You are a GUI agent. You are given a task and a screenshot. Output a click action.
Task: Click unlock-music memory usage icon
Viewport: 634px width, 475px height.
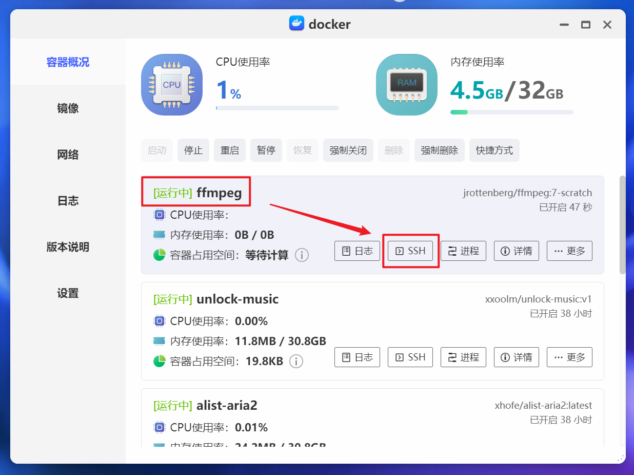click(159, 341)
